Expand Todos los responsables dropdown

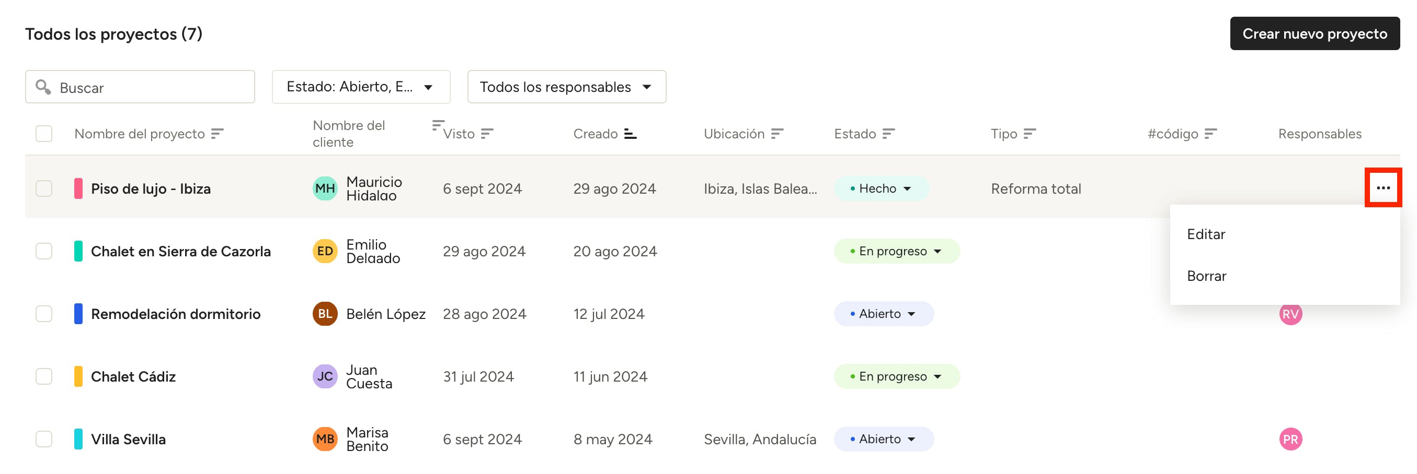click(x=566, y=87)
